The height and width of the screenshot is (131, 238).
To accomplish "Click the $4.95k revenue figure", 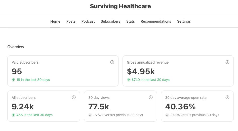I will click(141, 71).
